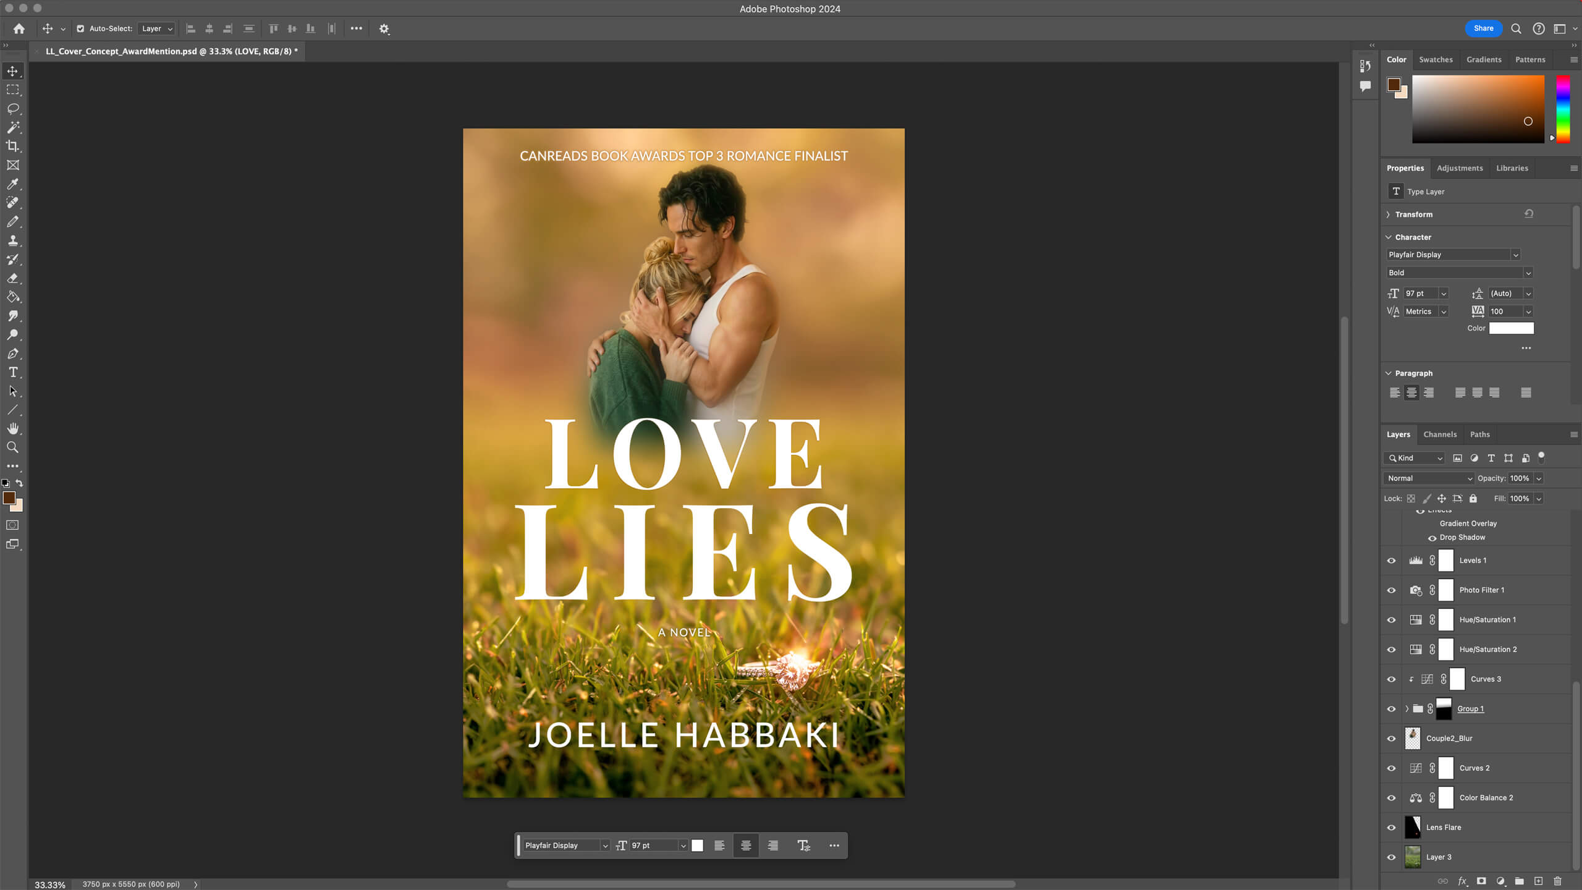Select the Horizontal Type tool

[x=12, y=372]
